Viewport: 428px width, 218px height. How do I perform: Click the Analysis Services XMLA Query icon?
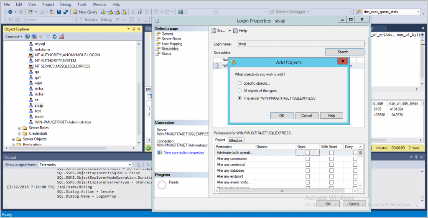[124, 12]
